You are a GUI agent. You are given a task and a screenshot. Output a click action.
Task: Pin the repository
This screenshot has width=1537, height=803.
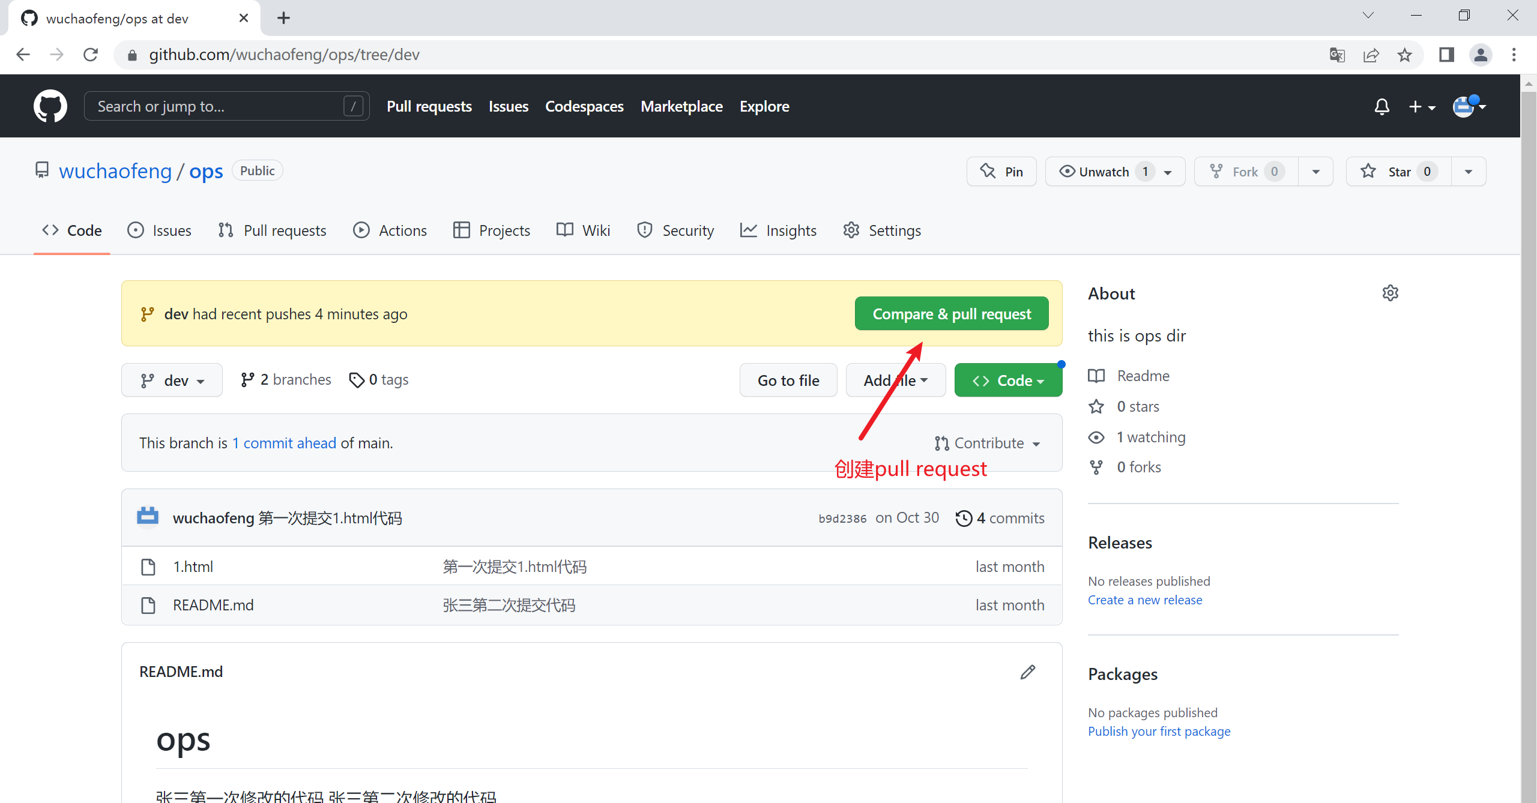[x=1001, y=172]
